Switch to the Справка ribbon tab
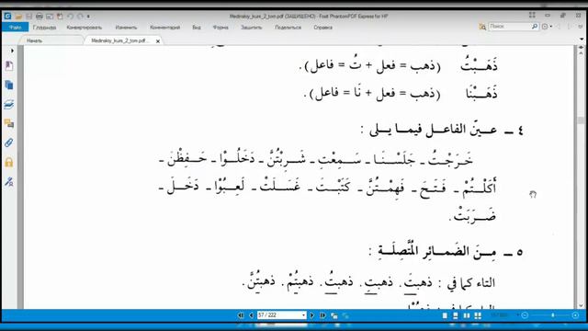Image resolution: width=588 pixels, height=331 pixels. [322, 28]
